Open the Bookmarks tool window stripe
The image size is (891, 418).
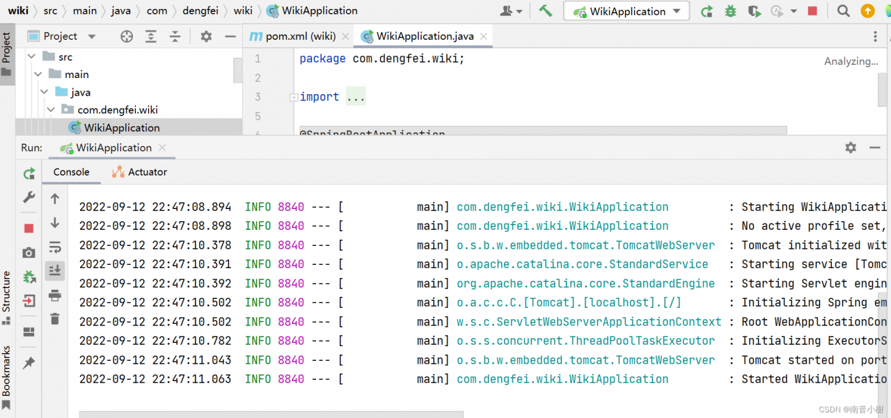7,376
